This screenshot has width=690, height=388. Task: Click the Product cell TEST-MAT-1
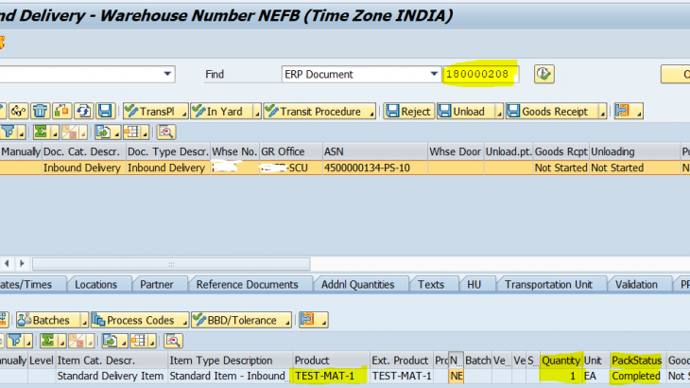click(331, 376)
